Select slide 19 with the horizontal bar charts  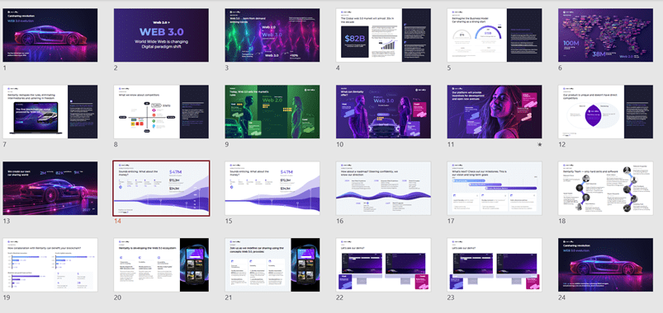point(50,265)
